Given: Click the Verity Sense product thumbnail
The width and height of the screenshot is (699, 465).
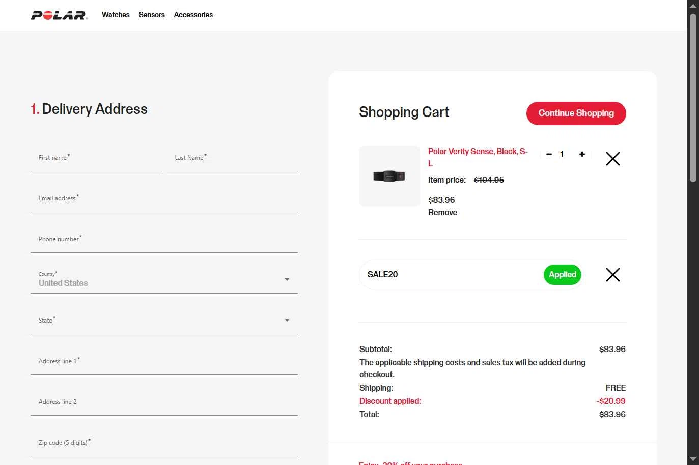Looking at the screenshot, I should (389, 176).
